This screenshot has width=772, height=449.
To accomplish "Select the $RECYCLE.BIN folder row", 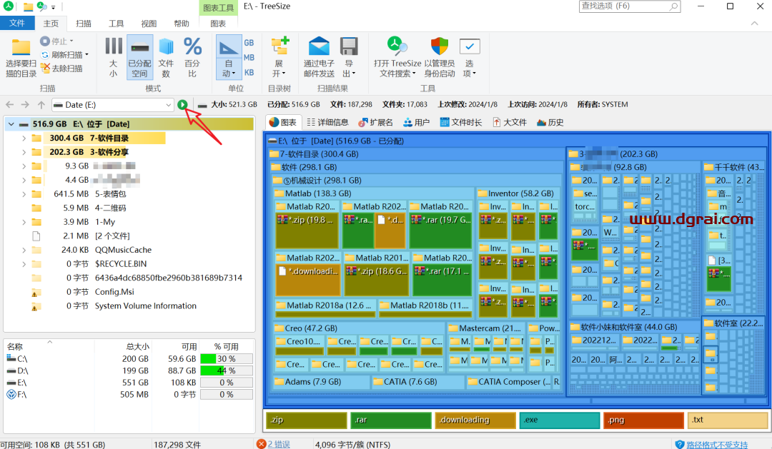I will coord(128,264).
